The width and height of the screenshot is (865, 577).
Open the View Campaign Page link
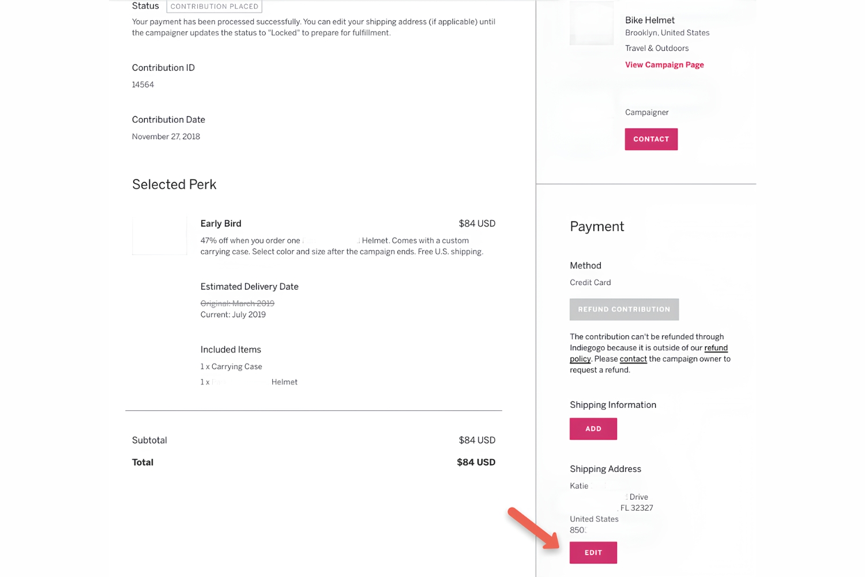tap(664, 65)
